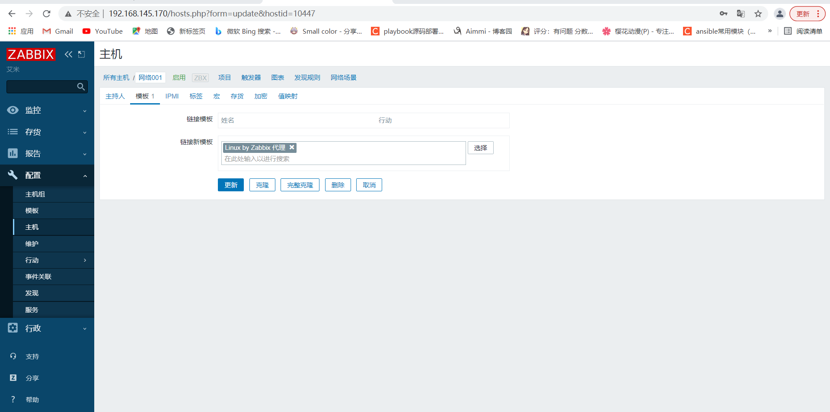The image size is (830, 412).
Task: Click the ZBX availability badge
Action: coord(200,78)
